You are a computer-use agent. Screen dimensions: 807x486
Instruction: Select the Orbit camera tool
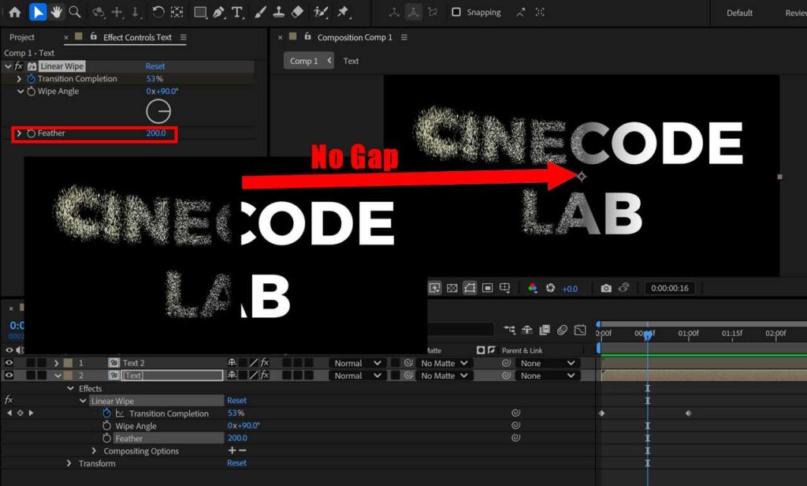[x=98, y=12]
